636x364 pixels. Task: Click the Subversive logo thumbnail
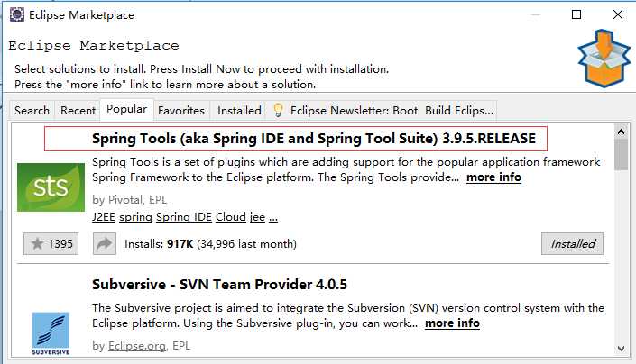(51, 333)
